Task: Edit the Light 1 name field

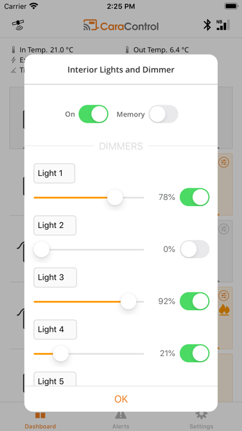Action: click(54, 173)
